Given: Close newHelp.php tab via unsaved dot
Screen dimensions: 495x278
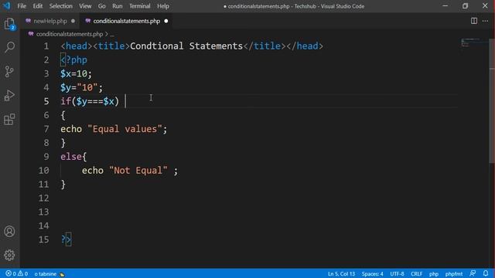Looking at the screenshot, I should click(73, 21).
